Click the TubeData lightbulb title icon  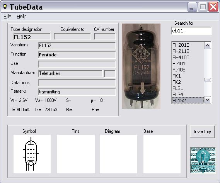click(x=5, y=7)
